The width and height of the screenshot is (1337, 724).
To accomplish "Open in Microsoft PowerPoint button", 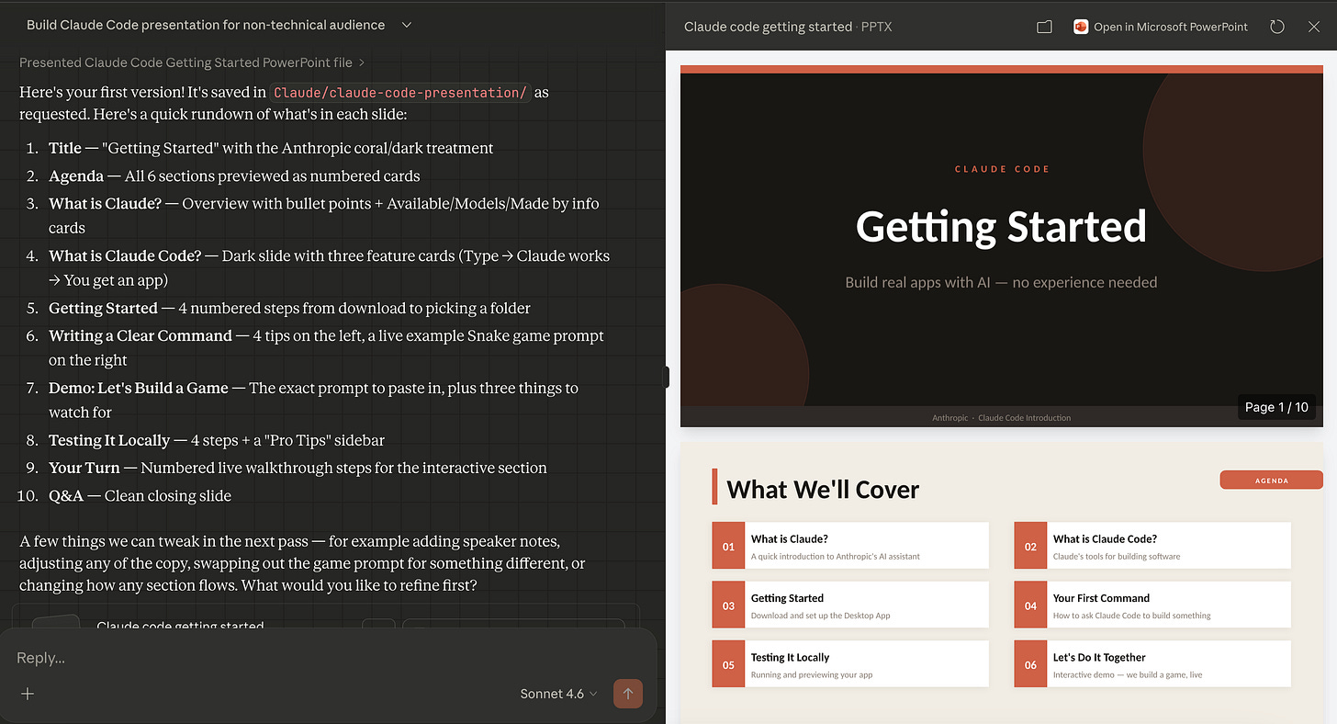I will tap(1161, 27).
